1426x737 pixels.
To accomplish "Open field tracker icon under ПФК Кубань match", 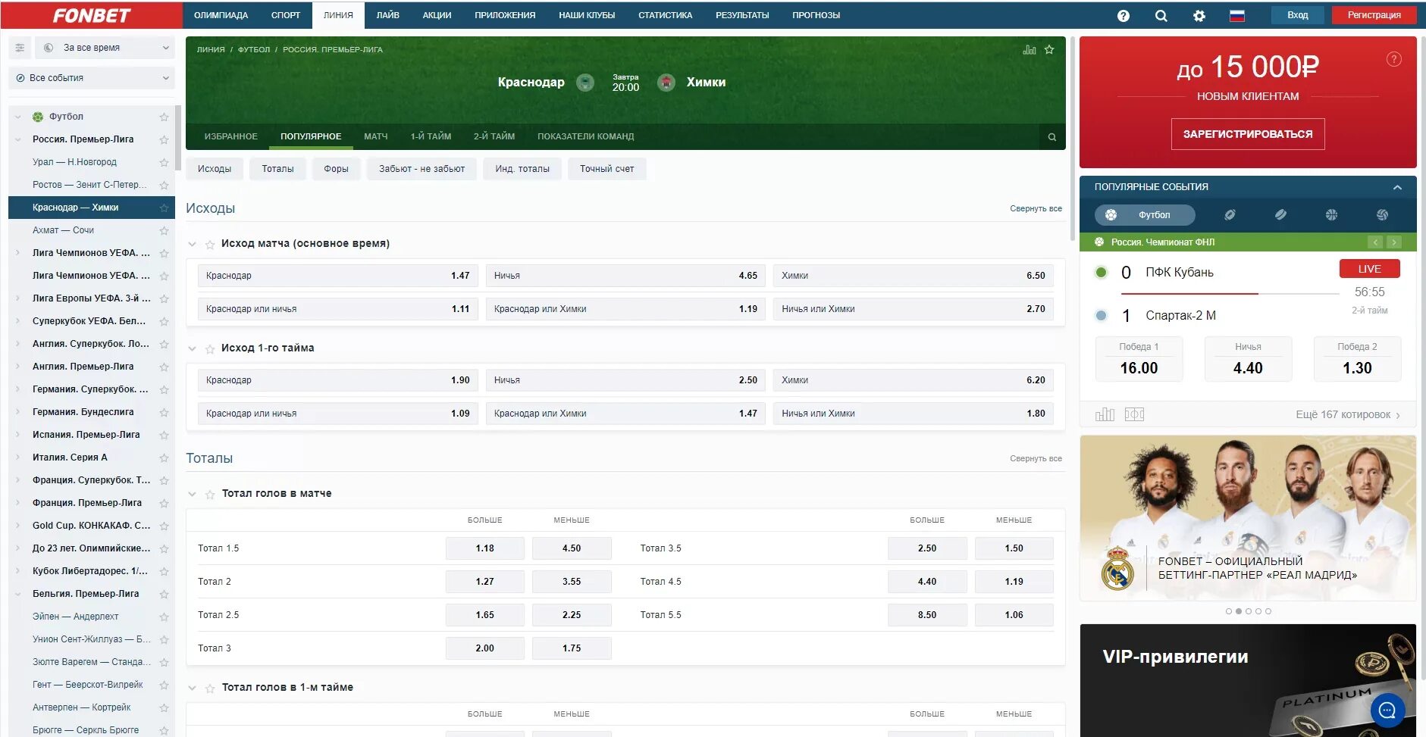I will [x=1134, y=414].
